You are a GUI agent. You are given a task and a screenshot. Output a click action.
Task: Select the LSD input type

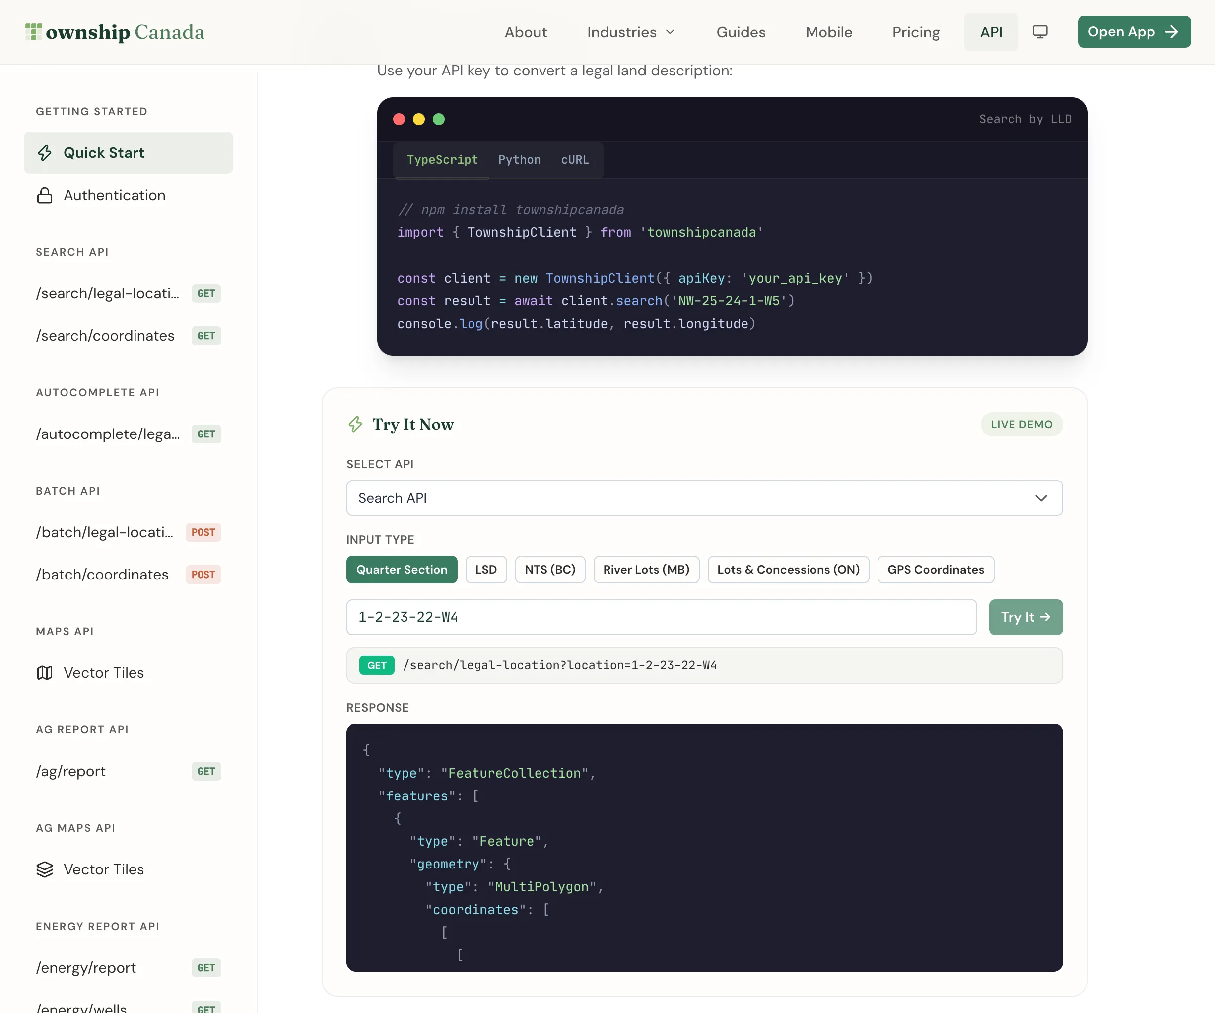pyautogui.click(x=486, y=570)
